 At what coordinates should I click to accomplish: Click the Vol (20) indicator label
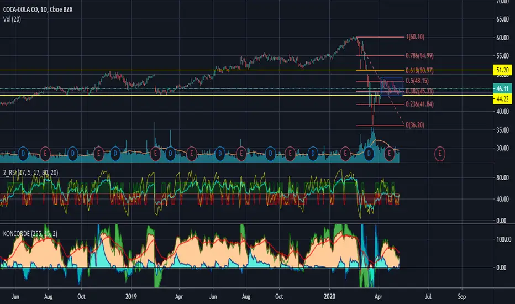[x=12, y=19]
